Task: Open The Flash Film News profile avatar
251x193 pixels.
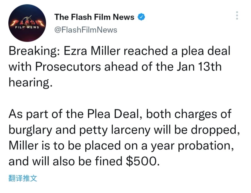Action: coord(27,23)
